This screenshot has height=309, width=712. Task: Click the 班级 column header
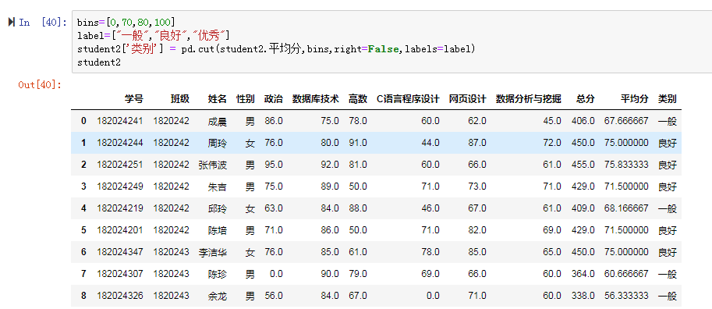click(x=180, y=99)
